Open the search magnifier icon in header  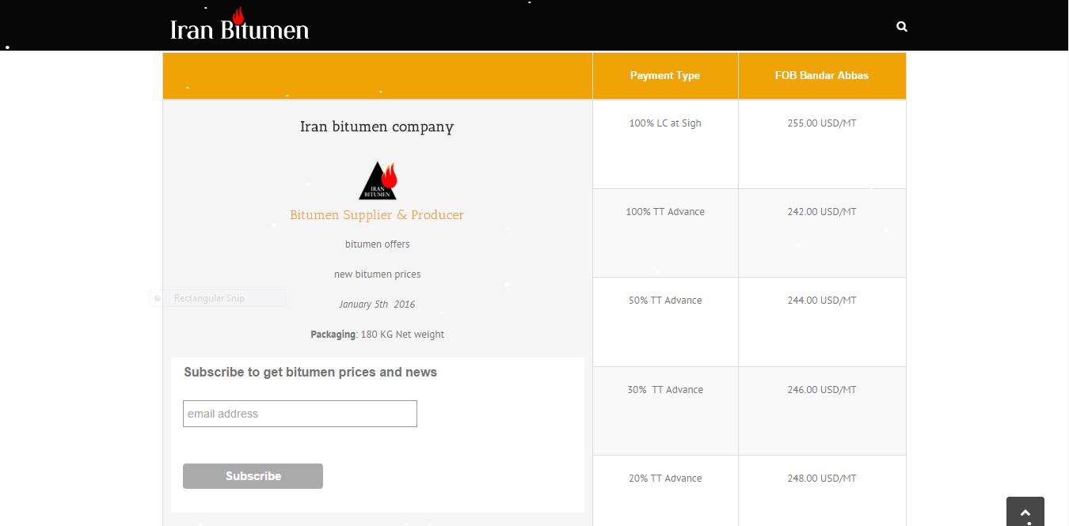click(x=901, y=27)
